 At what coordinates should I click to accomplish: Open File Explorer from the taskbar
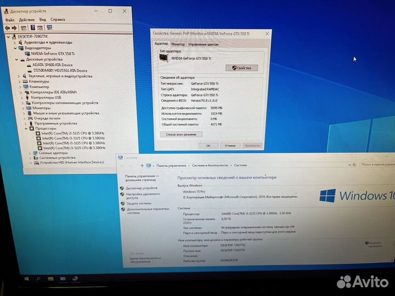(x=50, y=278)
